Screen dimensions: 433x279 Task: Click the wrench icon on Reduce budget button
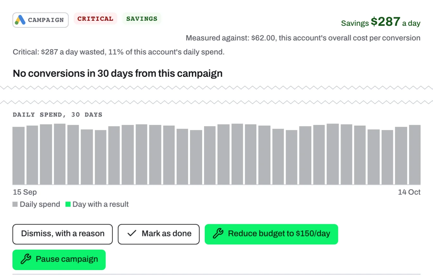point(218,234)
